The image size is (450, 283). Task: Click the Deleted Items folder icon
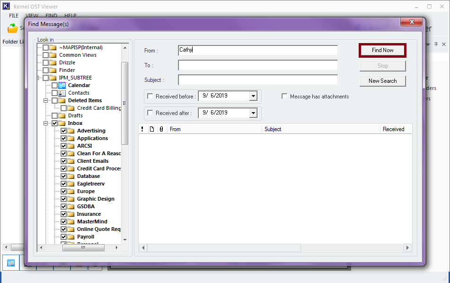(62, 100)
